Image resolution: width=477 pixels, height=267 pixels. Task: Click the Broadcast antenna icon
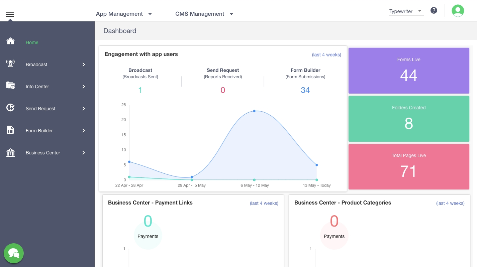[x=11, y=63]
